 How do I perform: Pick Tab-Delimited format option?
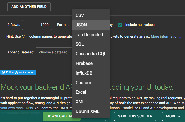(91, 35)
